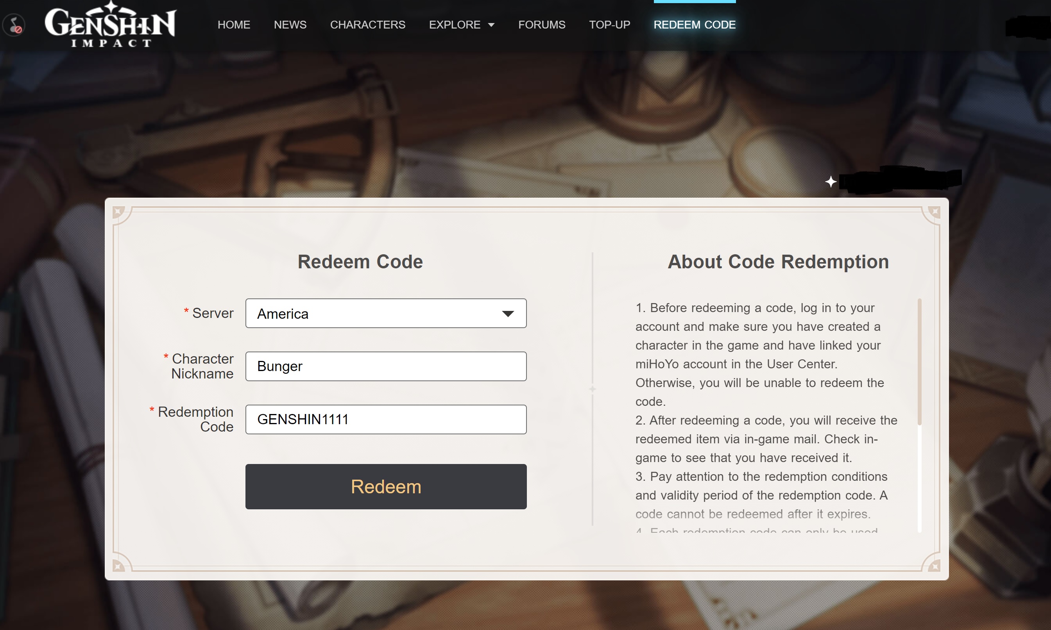Click the Redemption Code input field
Screen dimensions: 1051x630
386,419
